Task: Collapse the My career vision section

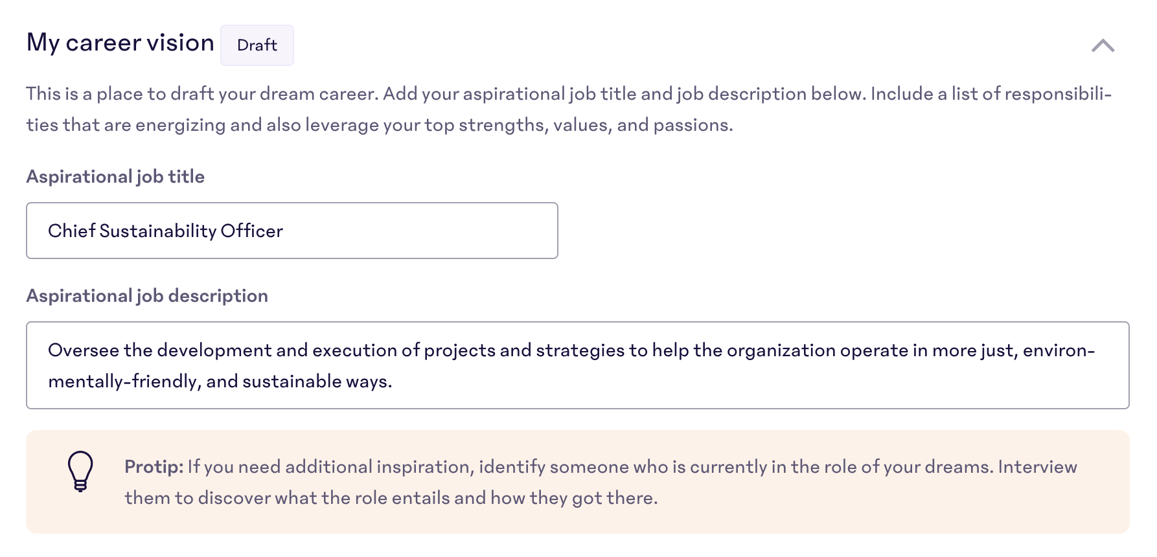Action: click(x=1103, y=45)
